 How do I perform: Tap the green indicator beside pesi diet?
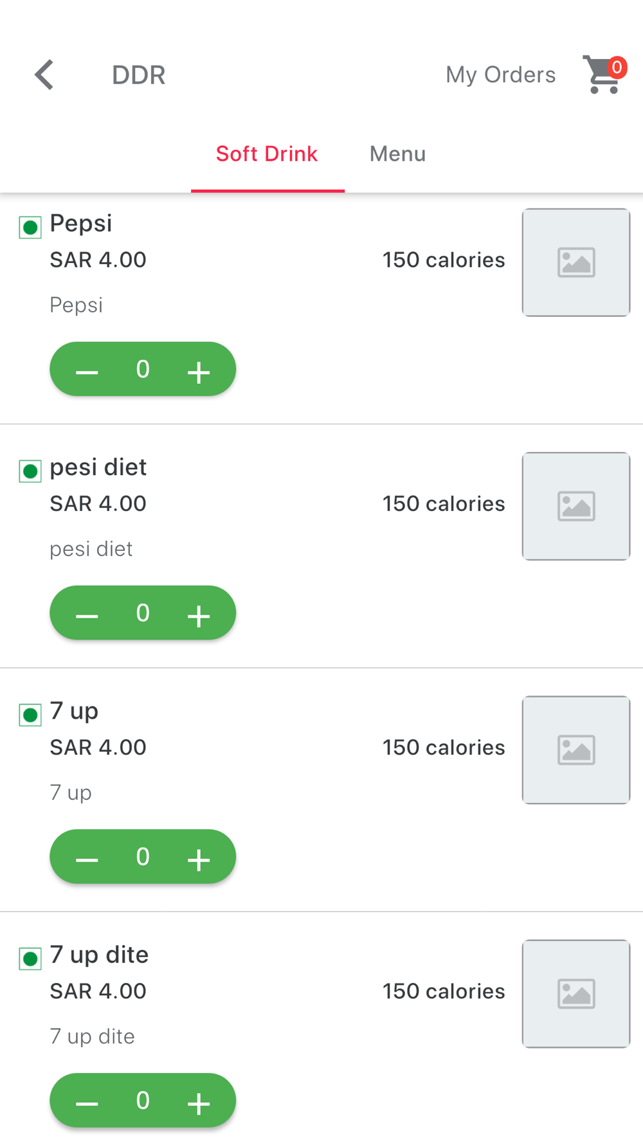tap(30, 471)
